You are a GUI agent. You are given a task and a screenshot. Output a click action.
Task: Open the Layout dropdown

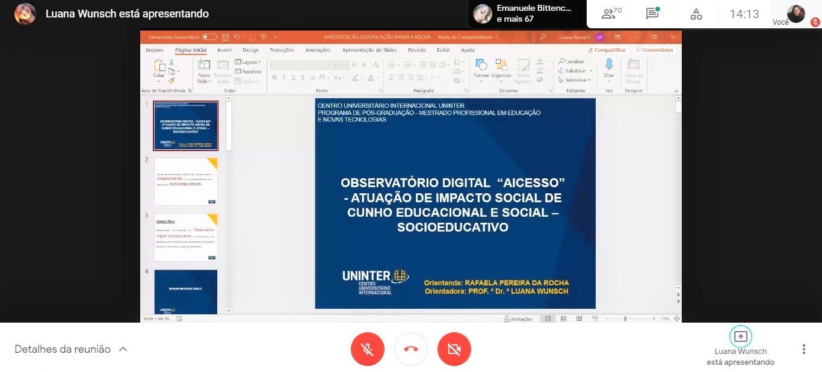tap(248, 62)
